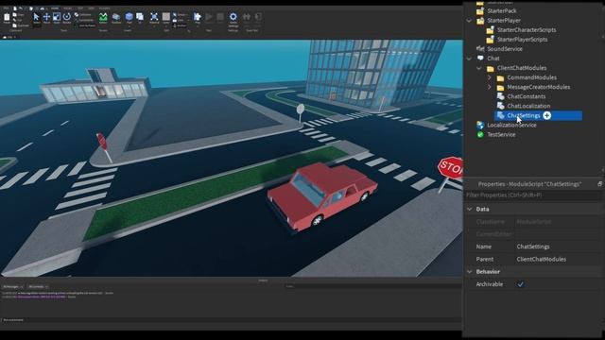The height and width of the screenshot is (340, 605).
Task: Open the Toolbox
Action: (x=115, y=18)
